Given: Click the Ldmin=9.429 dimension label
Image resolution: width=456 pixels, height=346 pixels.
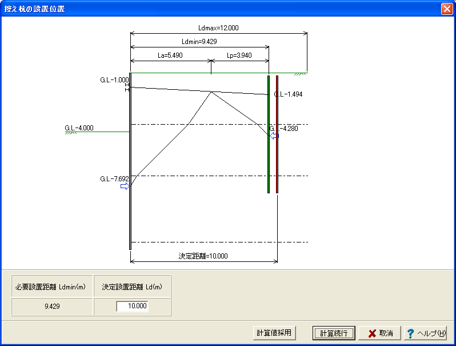Looking at the screenshot, I should [x=199, y=42].
